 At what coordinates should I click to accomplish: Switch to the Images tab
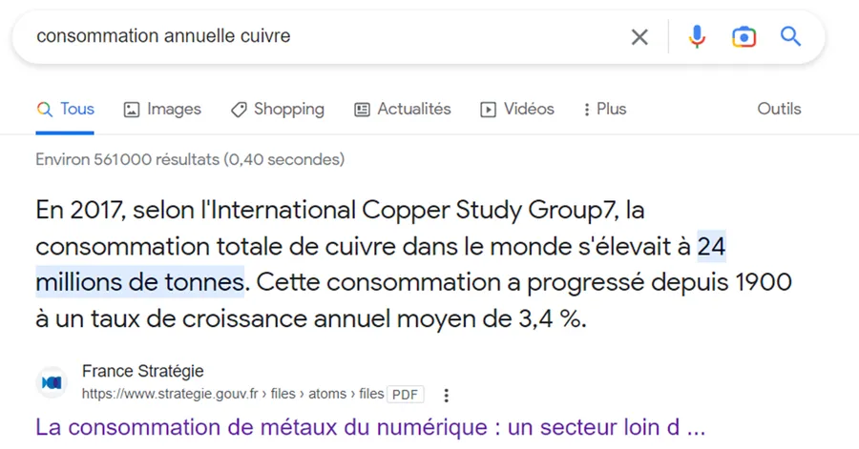162,109
